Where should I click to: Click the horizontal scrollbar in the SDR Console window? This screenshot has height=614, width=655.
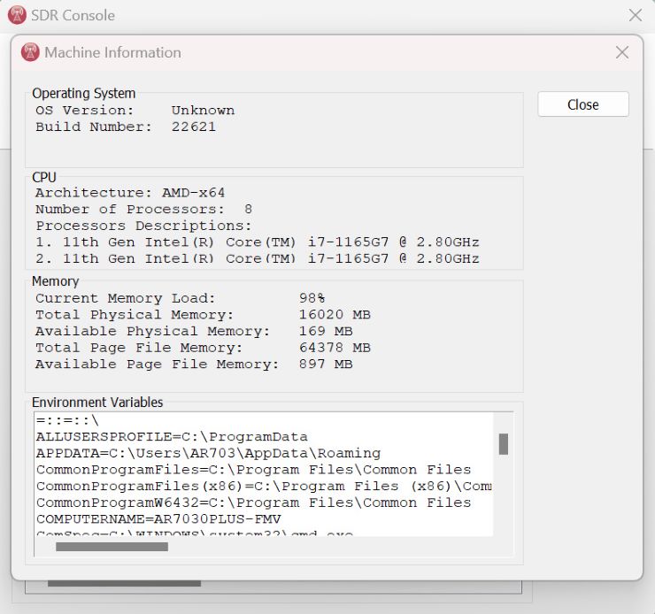[x=124, y=584]
